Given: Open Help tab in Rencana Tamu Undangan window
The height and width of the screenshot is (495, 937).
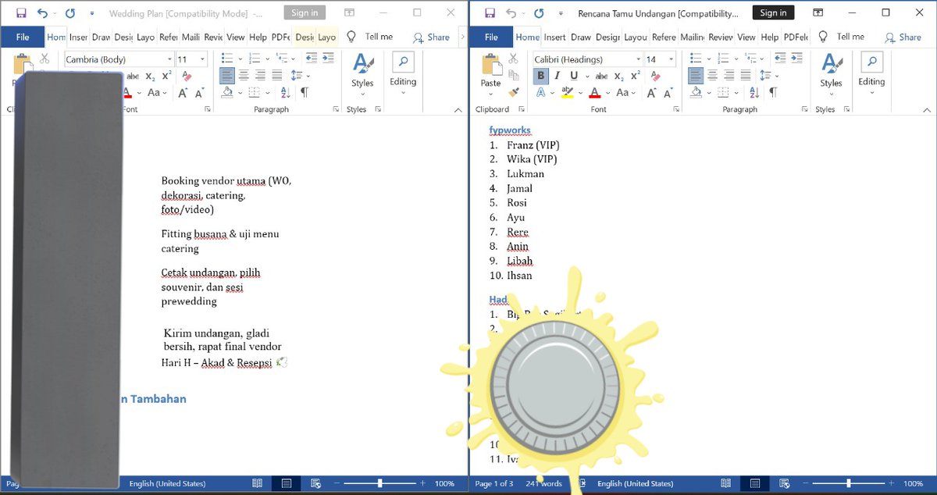Looking at the screenshot, I should click(770, 37).
